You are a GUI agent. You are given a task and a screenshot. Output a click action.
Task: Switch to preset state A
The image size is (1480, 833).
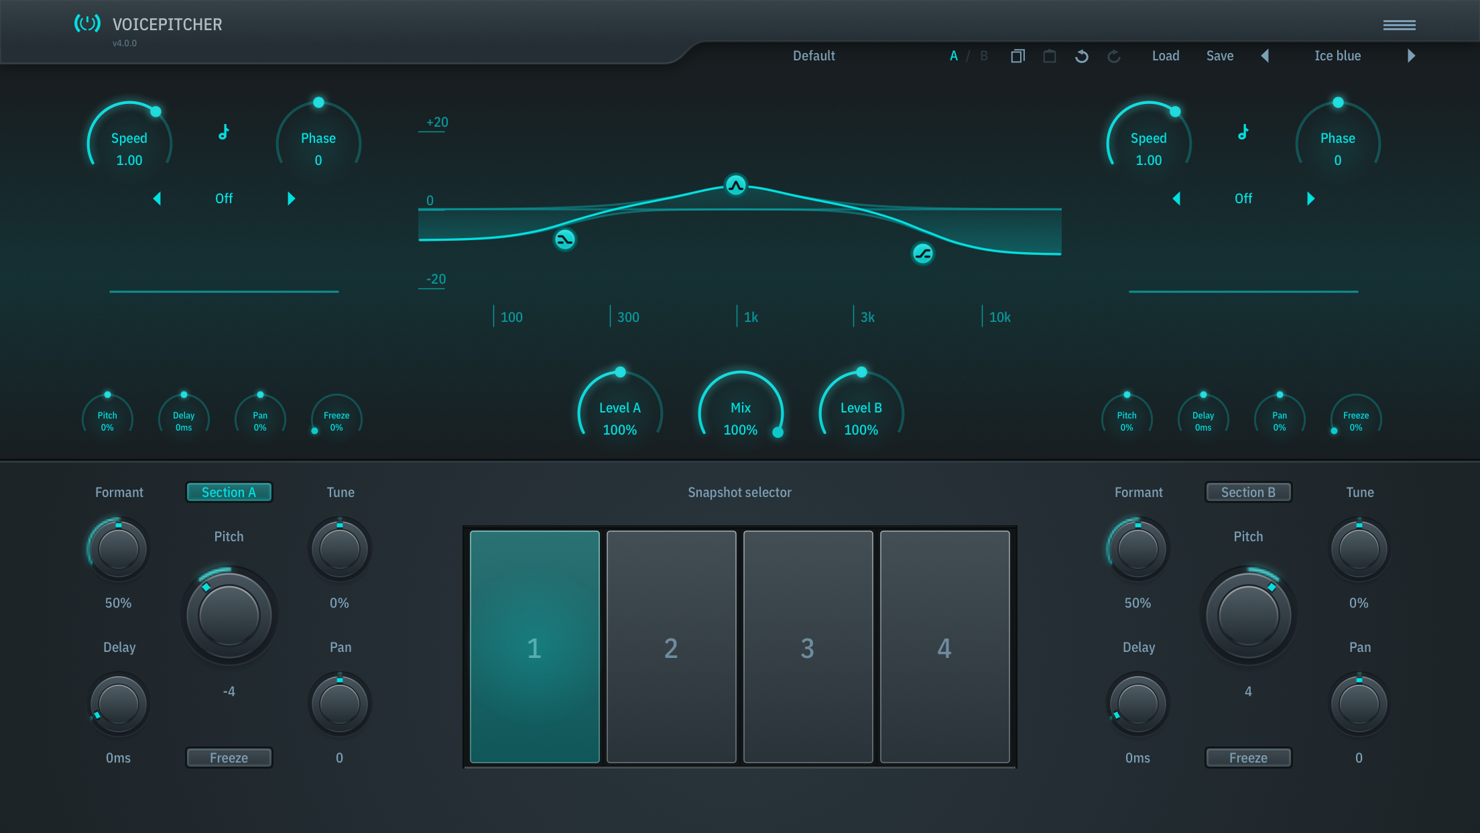(953, 56)
